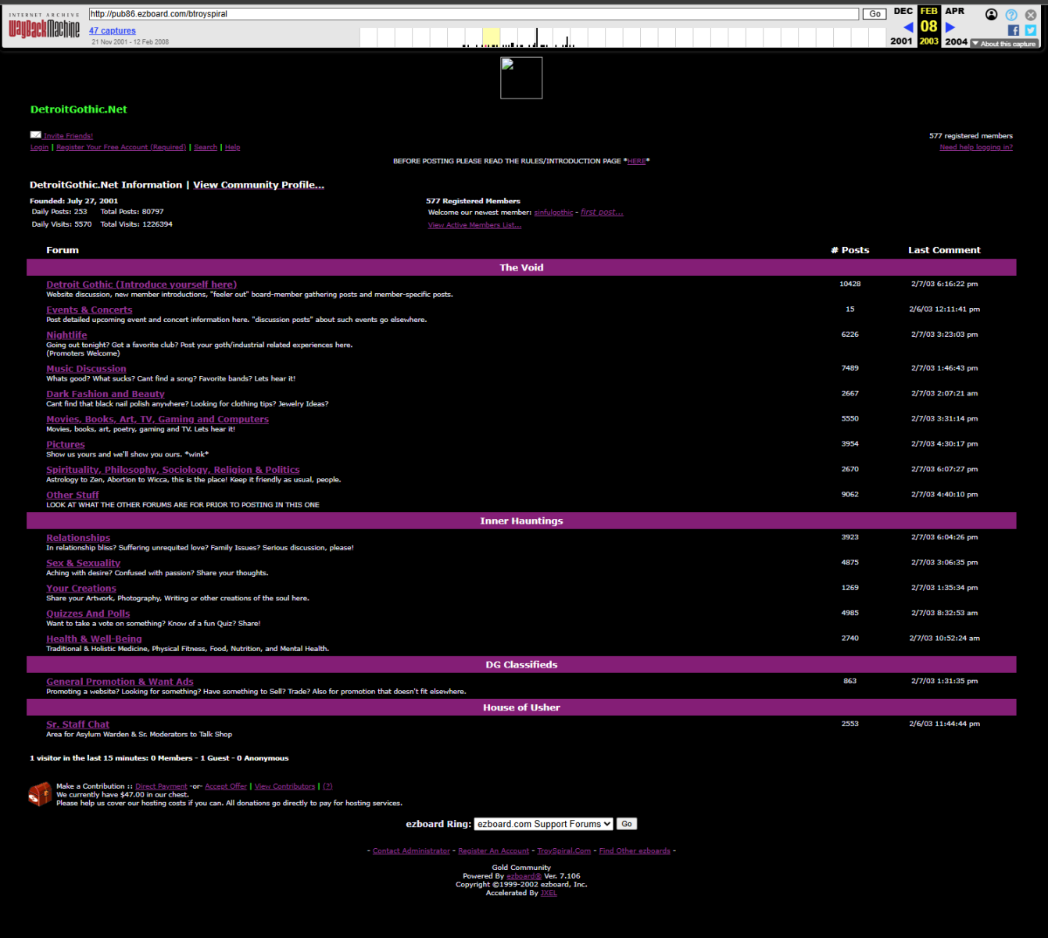Open the ezboard Ring dropdown menu
Viewport: 1048px width, 938px height.
pos(543,823)
